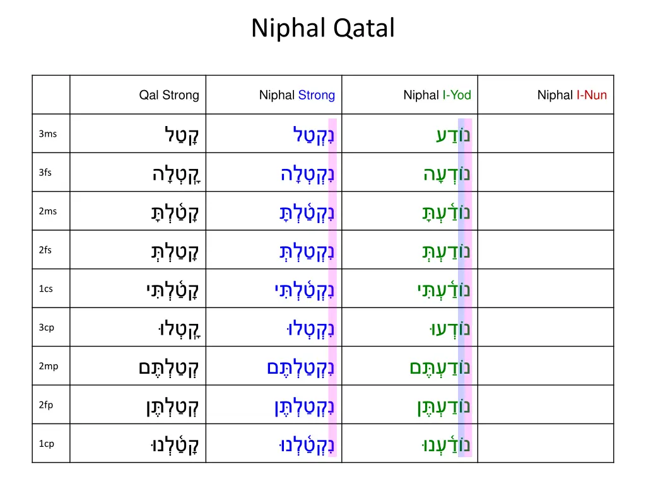The width and height of the screenshot is (646, 484).
Task: Select the "Niphal Strong" column header
Action: click(297, 95)
